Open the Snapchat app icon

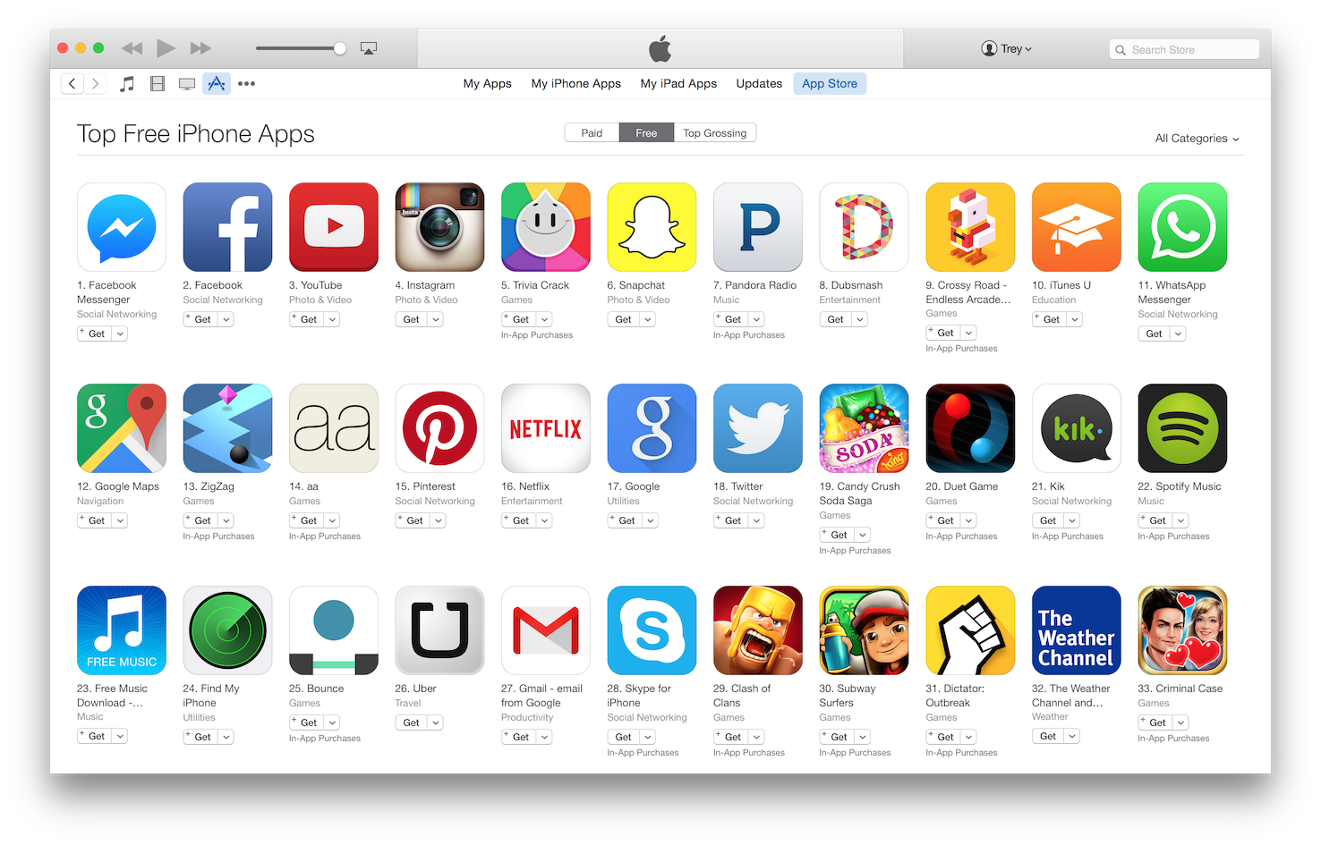[652, 227]
